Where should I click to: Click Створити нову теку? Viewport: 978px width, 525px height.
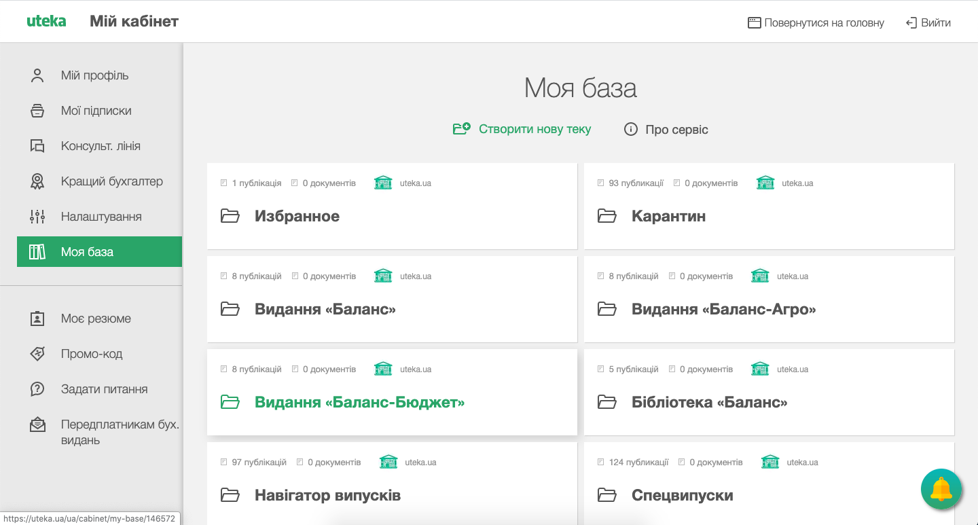[534, 128]
